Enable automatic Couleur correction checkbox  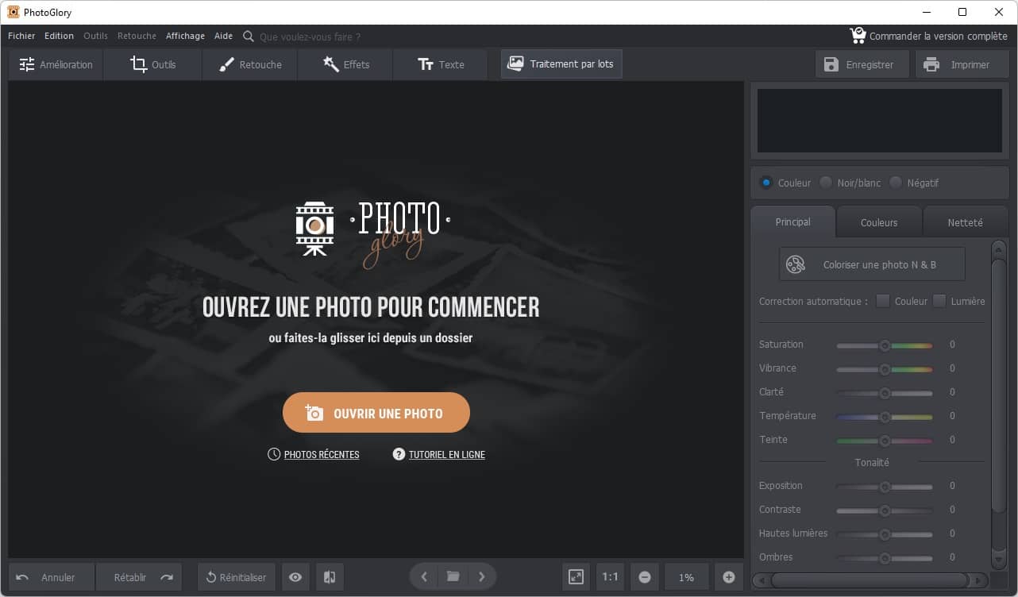point(883,301)
